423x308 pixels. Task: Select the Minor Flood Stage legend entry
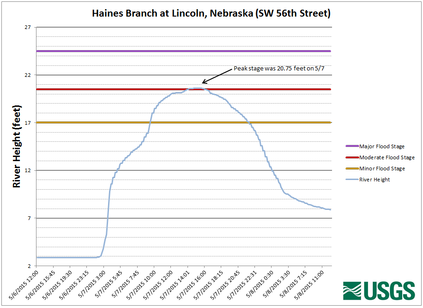pyautogui.click(x=375, y=169)
